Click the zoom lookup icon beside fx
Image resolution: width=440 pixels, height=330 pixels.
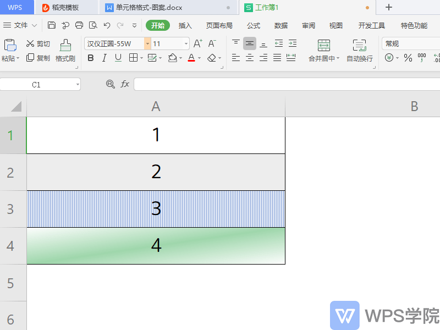coord(111,84)
